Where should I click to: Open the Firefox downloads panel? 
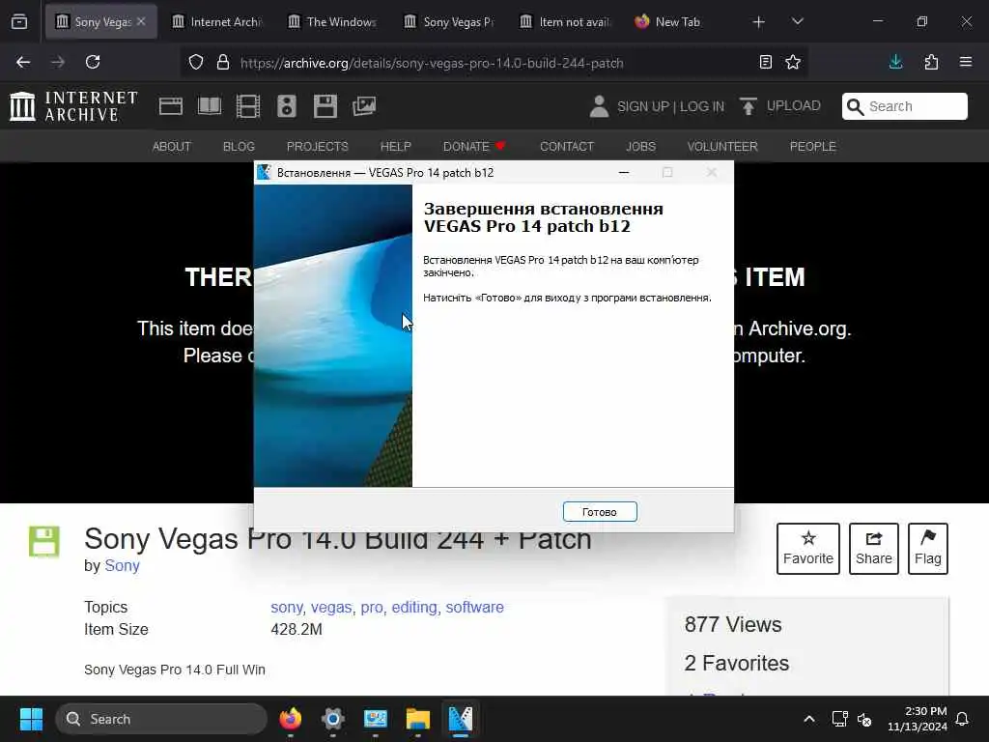[895, 62]
